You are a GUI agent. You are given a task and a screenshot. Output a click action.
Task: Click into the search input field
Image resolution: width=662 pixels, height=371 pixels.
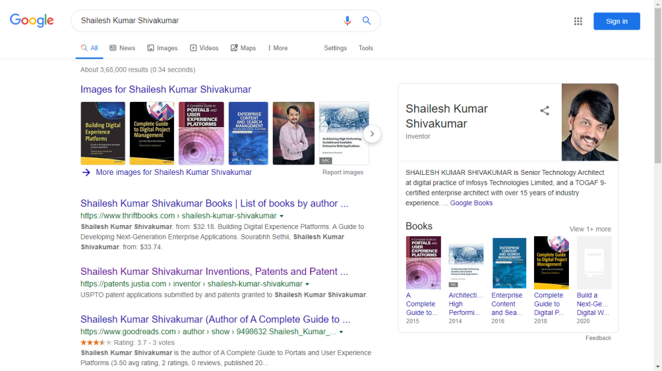[207, 21]
